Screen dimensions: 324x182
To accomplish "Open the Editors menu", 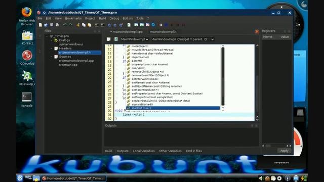I will (128, 18).
